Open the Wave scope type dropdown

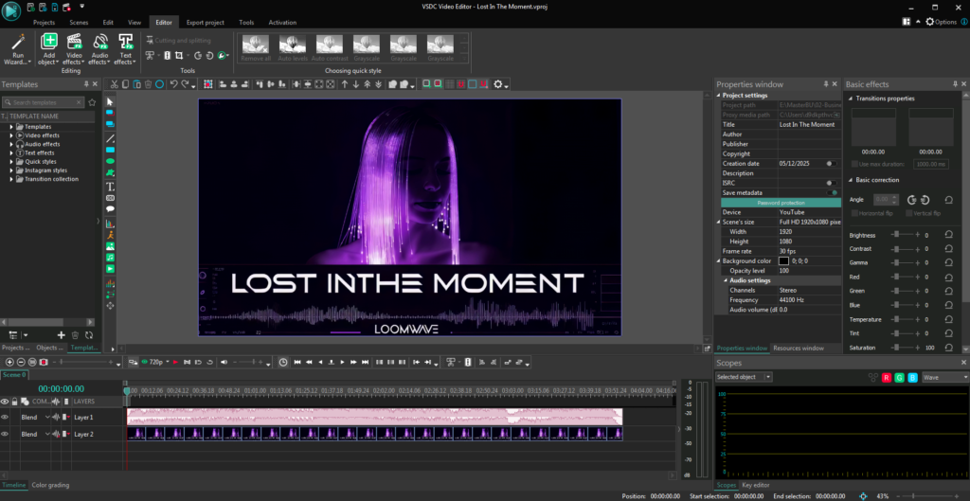(x=945, y=377)
